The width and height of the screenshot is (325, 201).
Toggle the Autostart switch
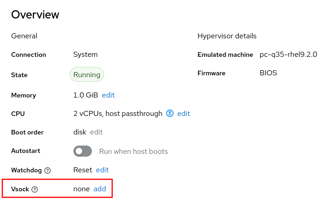tap(83, 152)
